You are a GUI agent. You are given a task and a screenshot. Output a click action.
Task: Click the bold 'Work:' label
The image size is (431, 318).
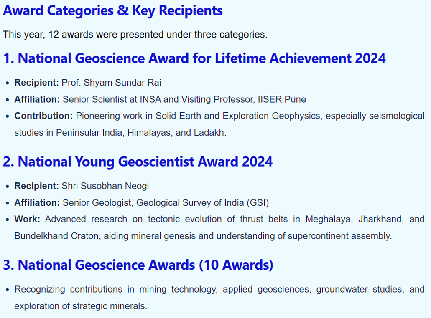tap(27, 219)
